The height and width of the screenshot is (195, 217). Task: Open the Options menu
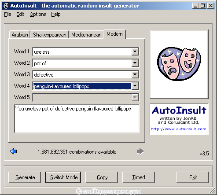[38, 14]
